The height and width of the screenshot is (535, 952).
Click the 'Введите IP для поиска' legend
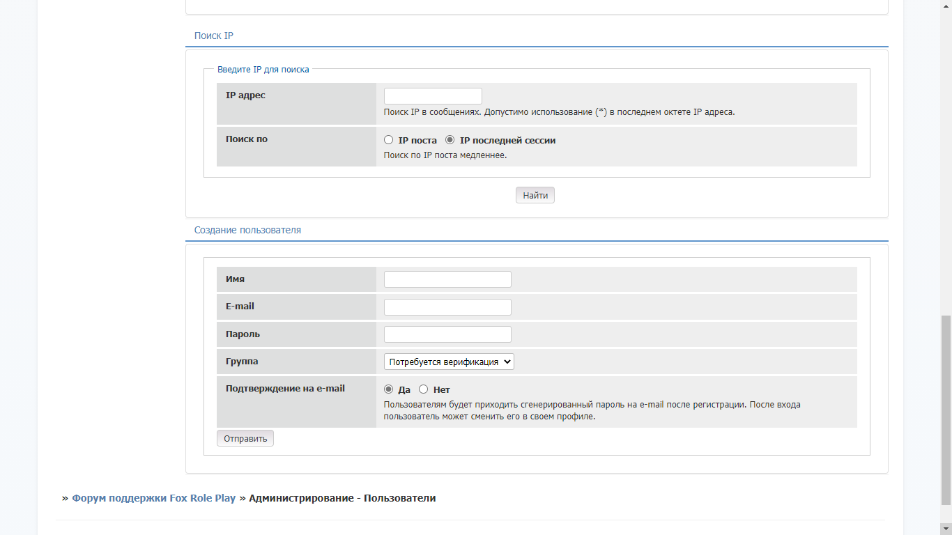(x=263, y=70)
